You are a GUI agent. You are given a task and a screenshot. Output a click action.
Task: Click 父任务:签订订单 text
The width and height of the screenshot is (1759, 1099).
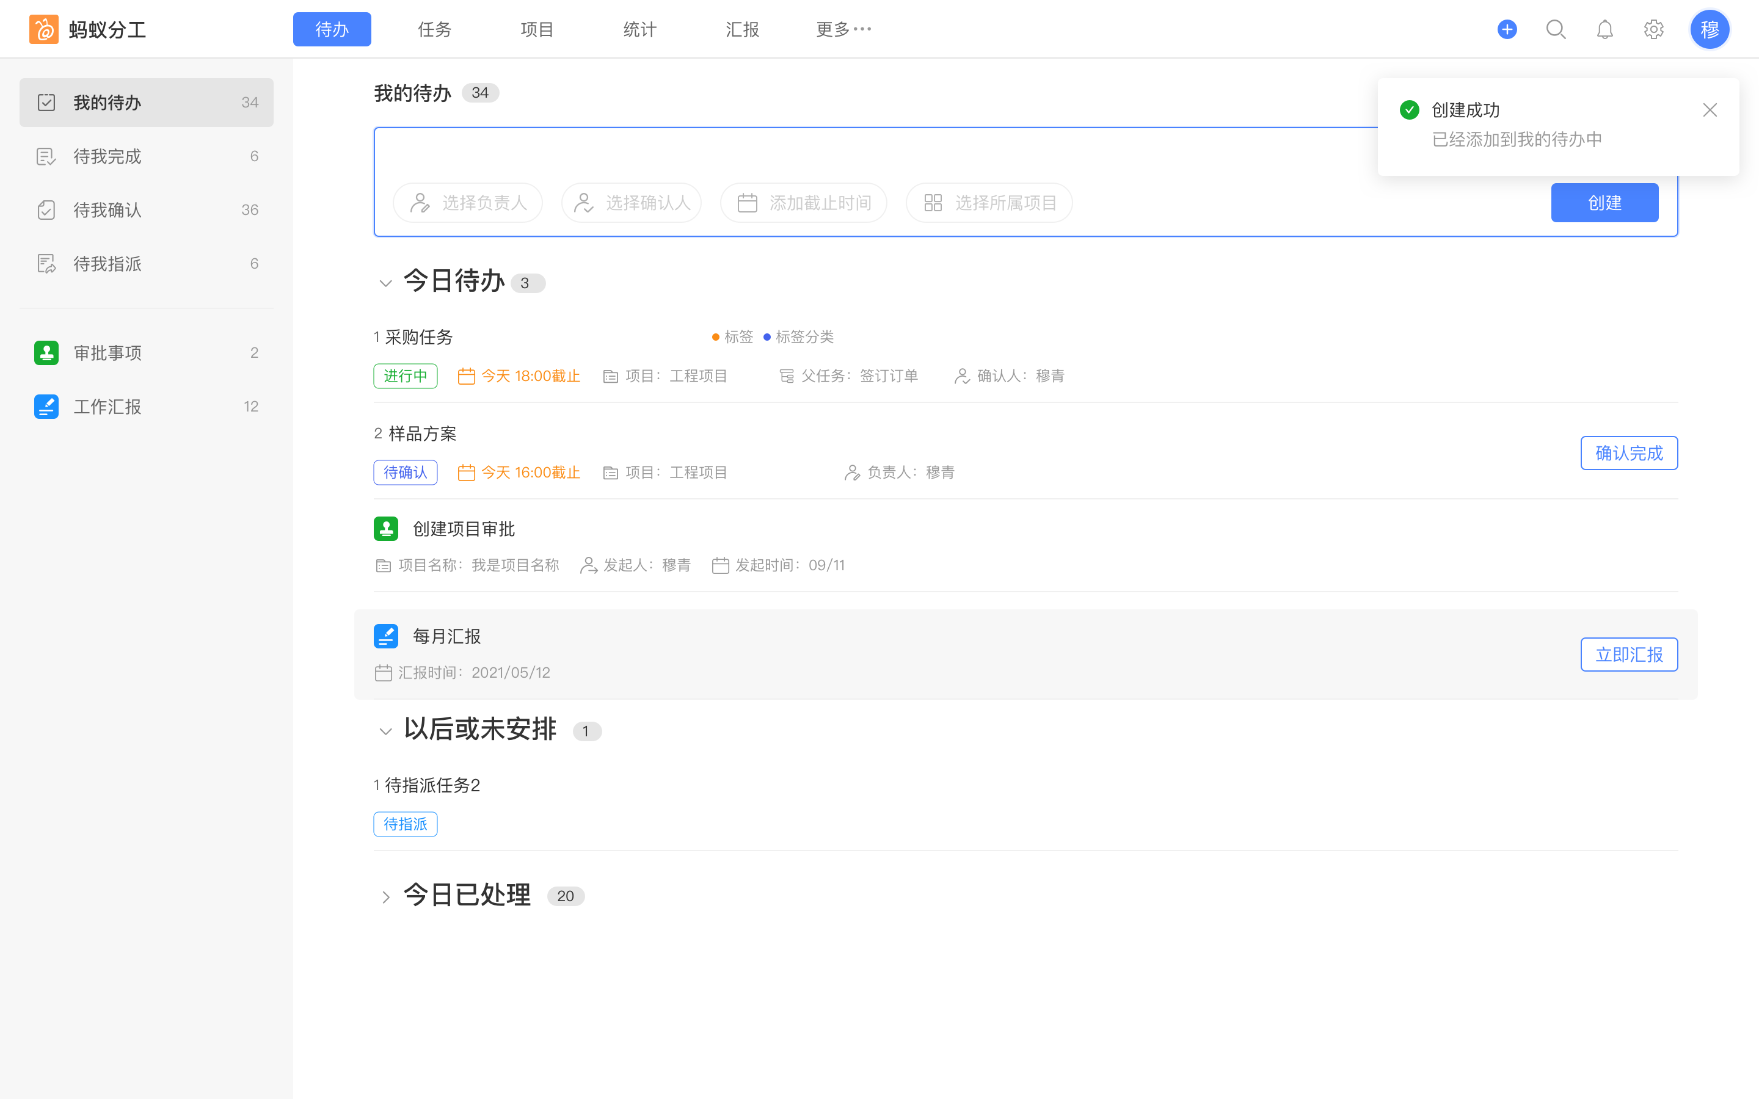(859, 375)
